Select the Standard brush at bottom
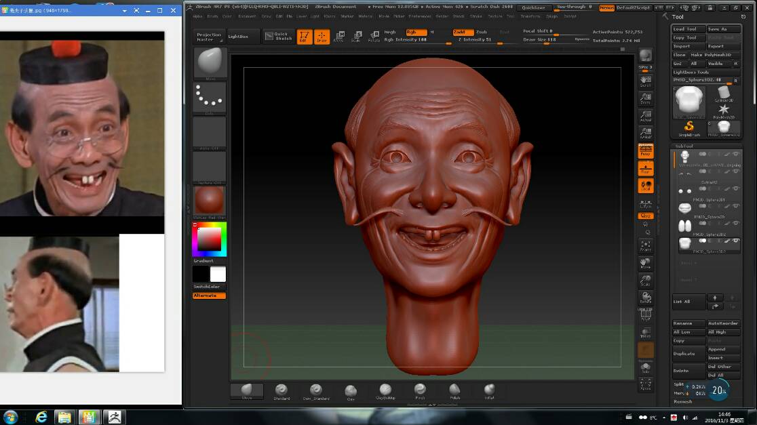Viewport: 757px width, 425px height. click(x=282, y=392)
